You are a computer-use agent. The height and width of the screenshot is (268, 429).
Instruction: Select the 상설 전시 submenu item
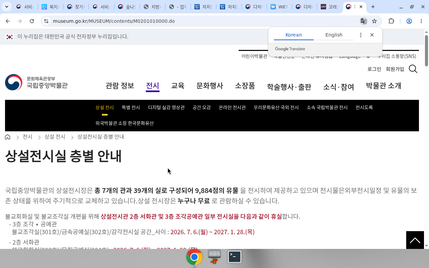pos(105,108)
